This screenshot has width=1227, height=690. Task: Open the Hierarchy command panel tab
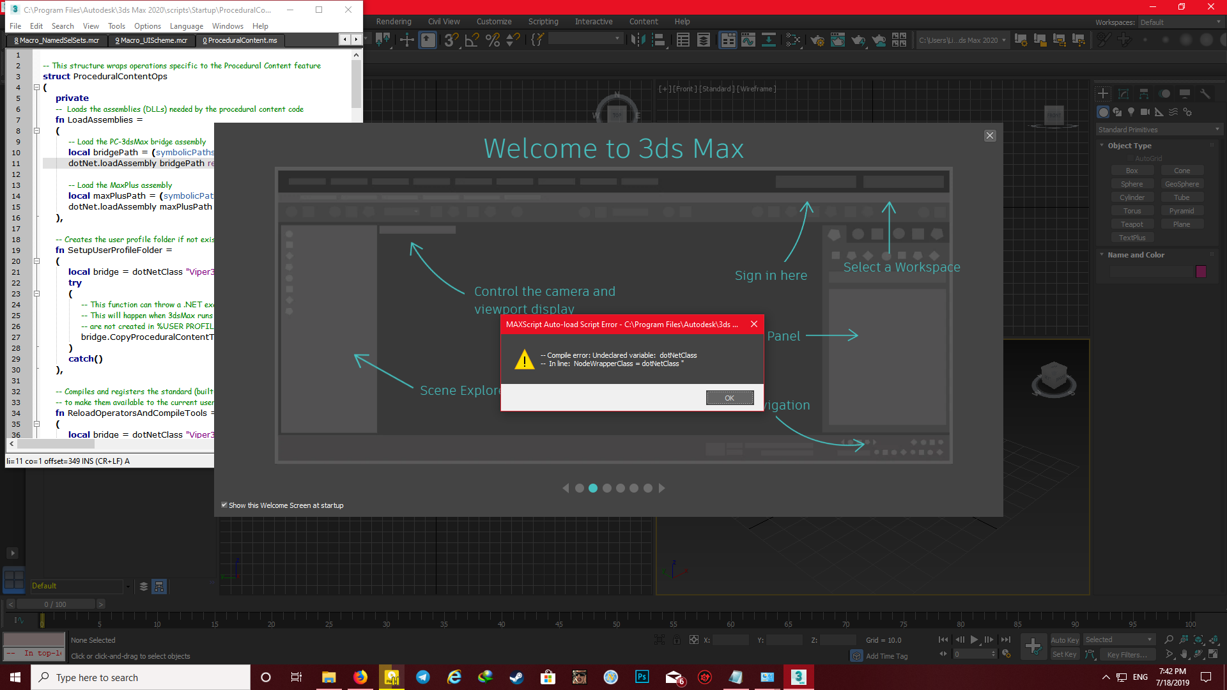[1144, 94]
